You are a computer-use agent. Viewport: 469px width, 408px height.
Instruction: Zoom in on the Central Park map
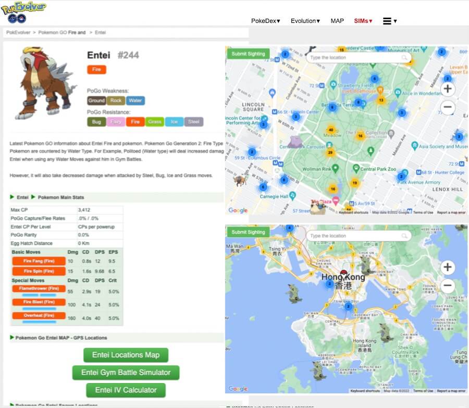click(x=448, y=88)
